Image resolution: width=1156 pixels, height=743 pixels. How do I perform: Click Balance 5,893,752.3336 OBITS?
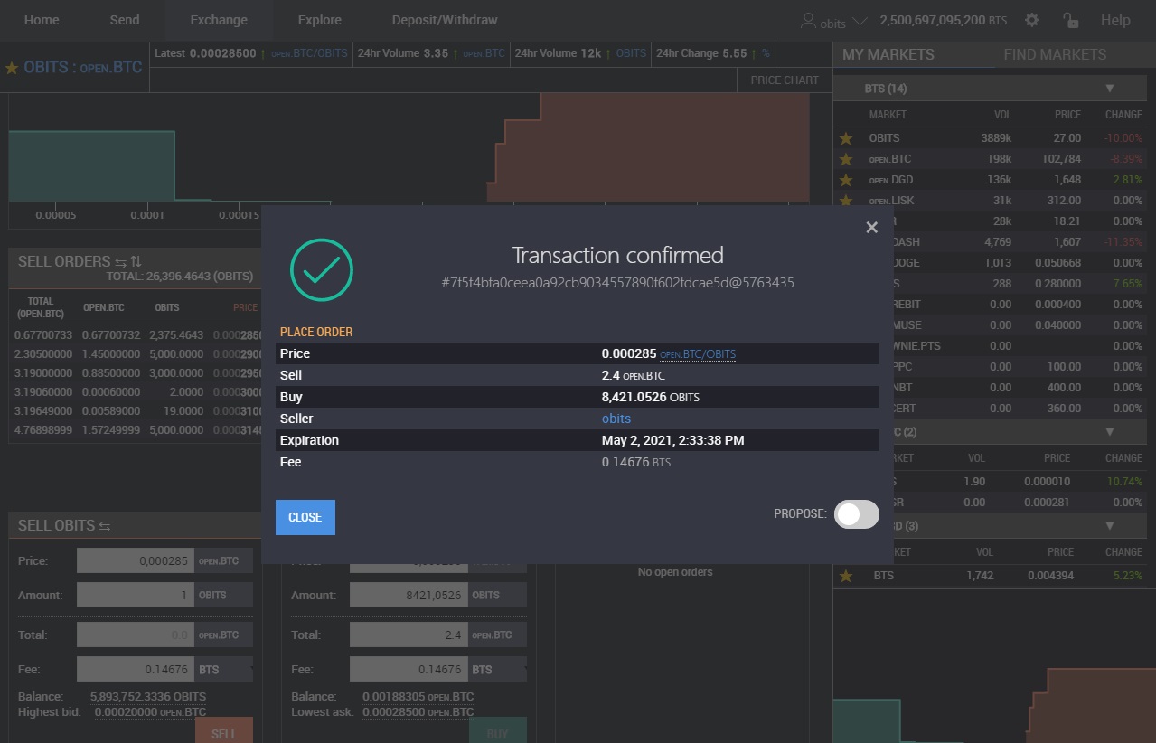(148, 697)
